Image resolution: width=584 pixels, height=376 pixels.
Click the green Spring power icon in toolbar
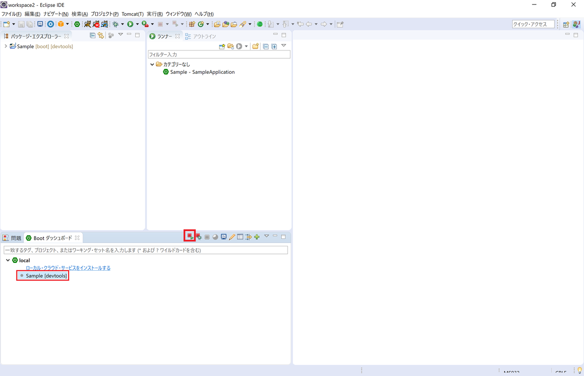(77, 24)
